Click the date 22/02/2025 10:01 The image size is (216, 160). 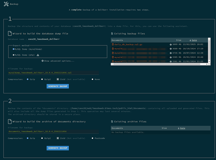[x=193, y=44]
